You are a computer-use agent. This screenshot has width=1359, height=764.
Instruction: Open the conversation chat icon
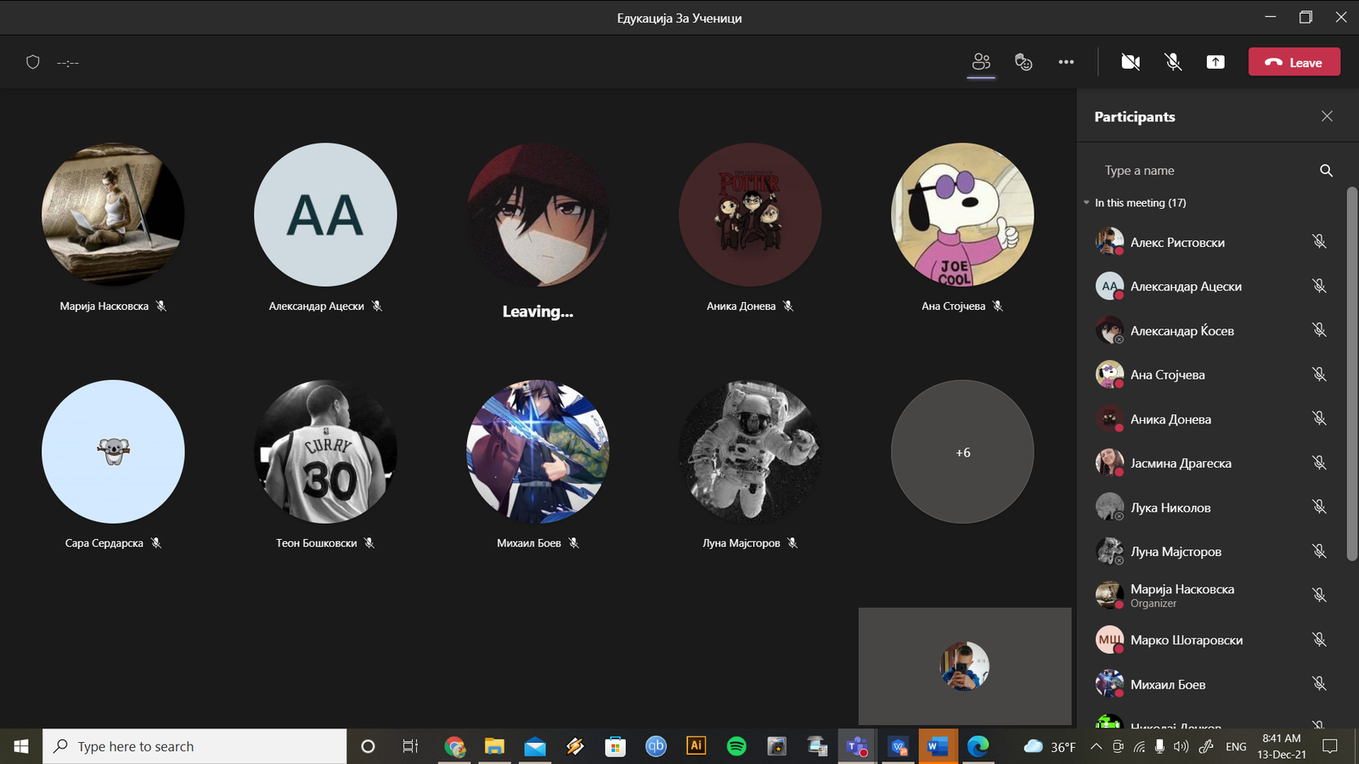coord(1023,62)
